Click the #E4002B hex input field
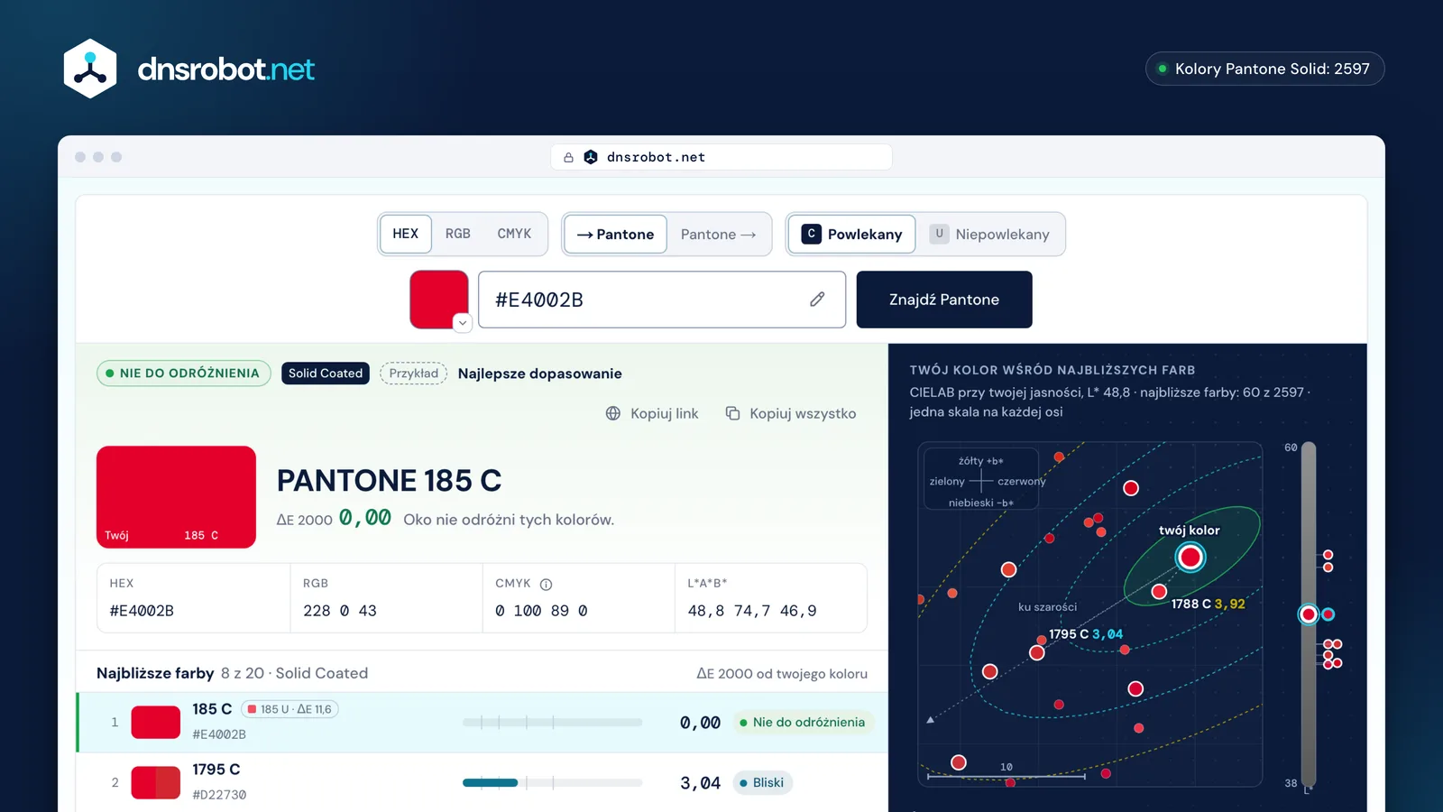The width and height of the screenshot is (1443, 812). coord(662,300)
